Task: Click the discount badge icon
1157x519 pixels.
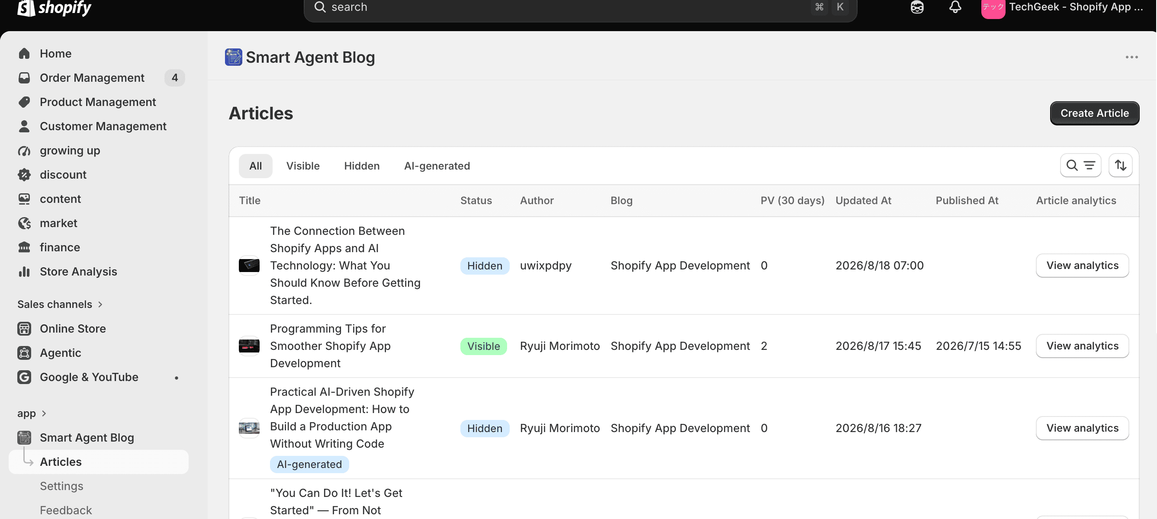Action: 24,175
